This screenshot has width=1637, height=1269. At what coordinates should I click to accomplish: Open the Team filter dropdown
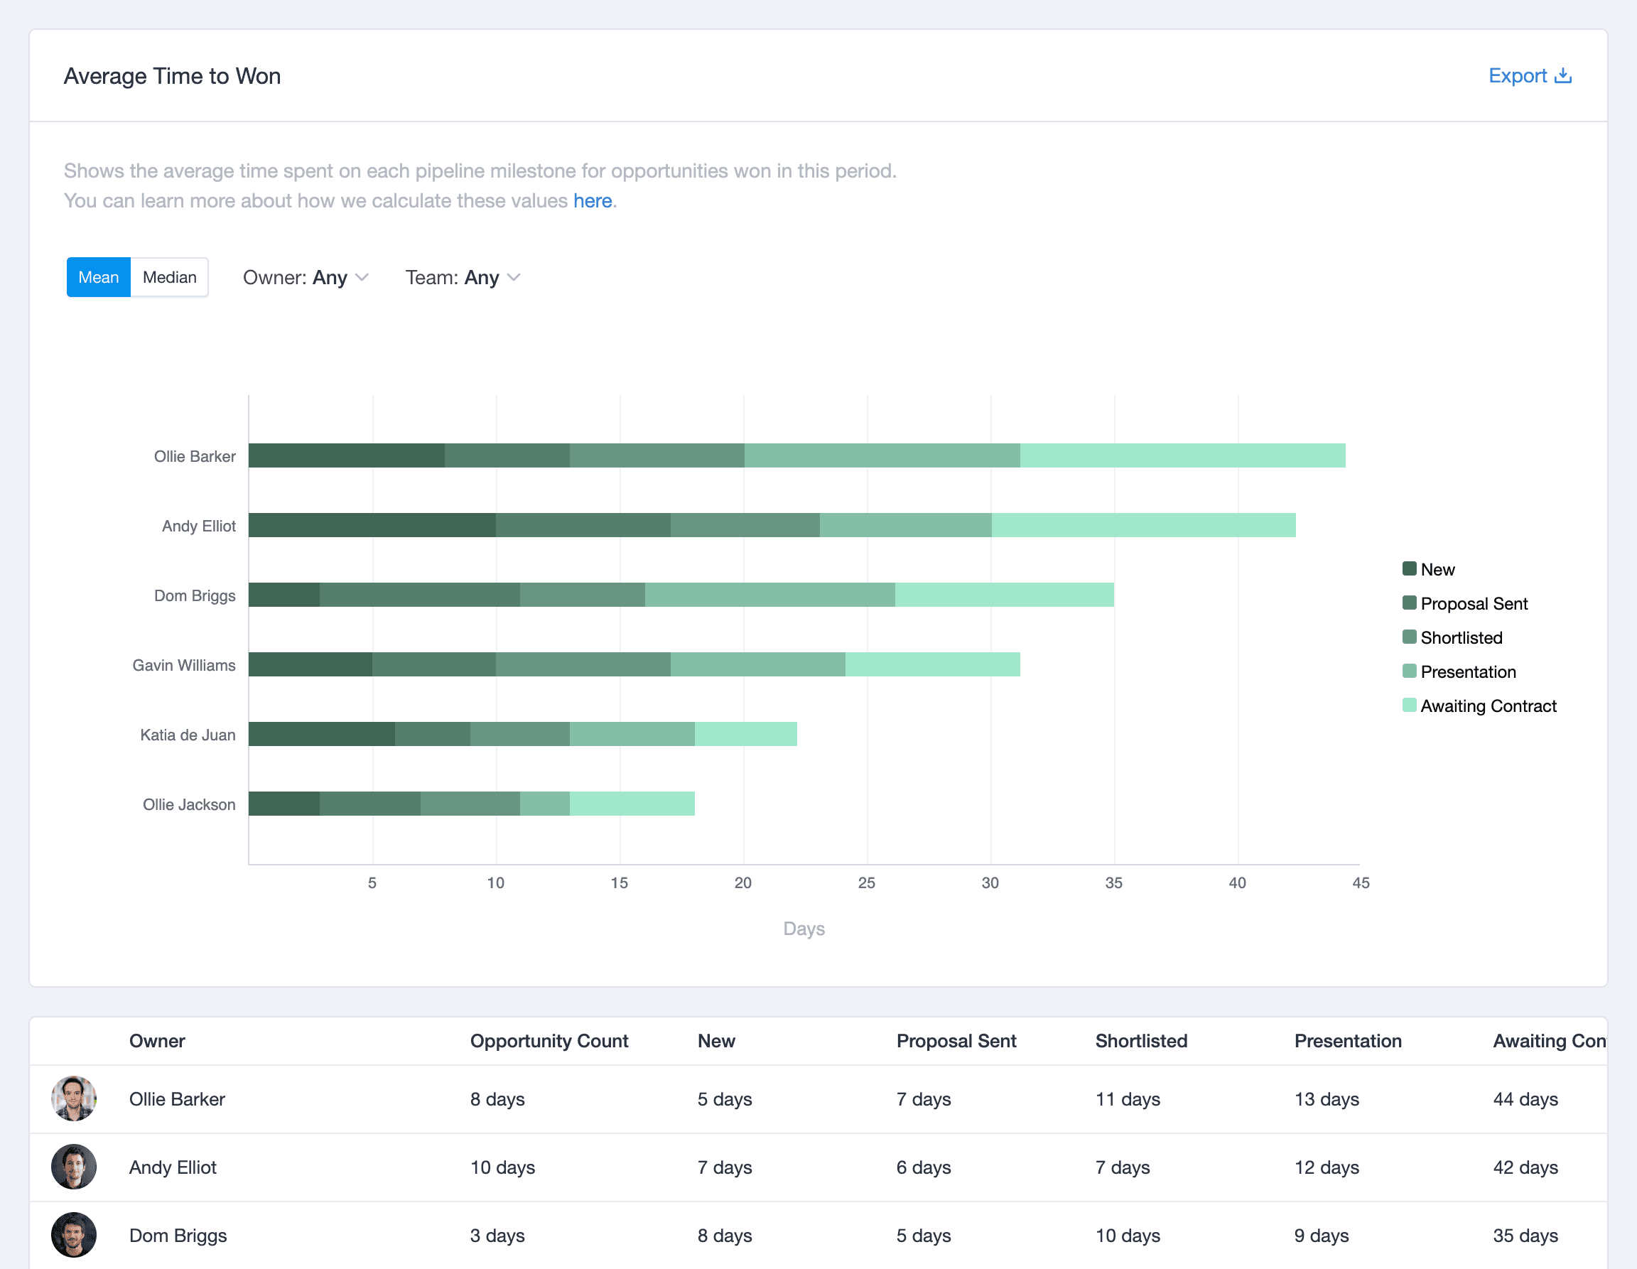[x=463, y=277]
